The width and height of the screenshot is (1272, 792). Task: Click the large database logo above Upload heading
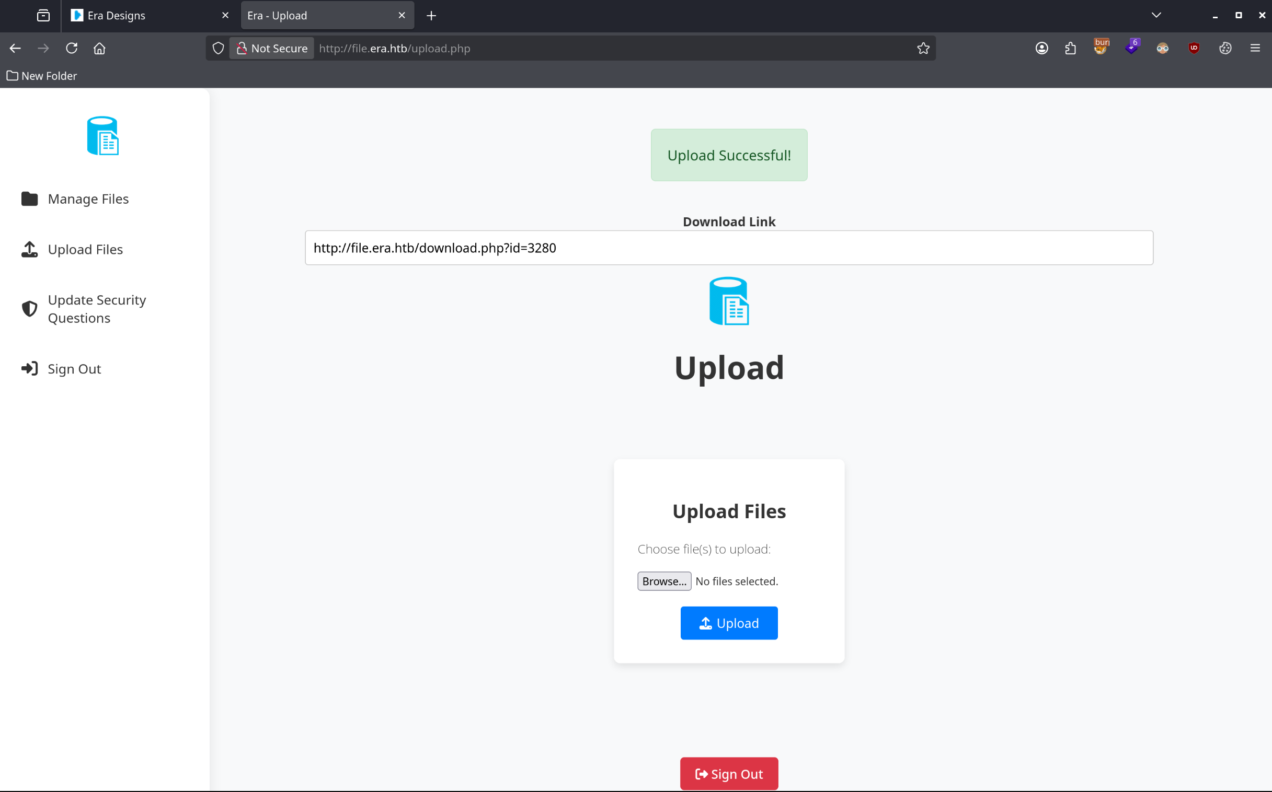pyautogui.click(x=729, y=301)
